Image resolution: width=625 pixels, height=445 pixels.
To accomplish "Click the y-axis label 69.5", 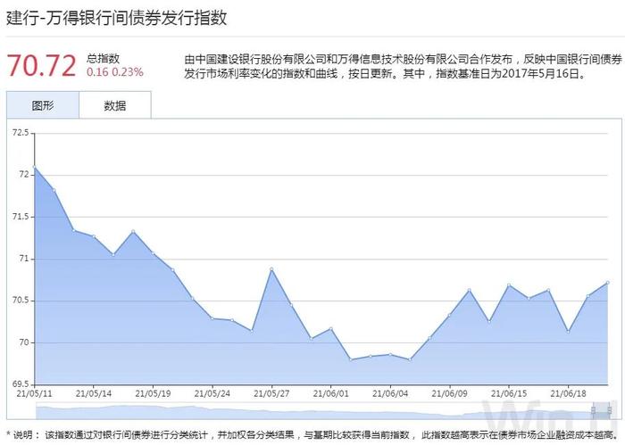I will 21,384.
